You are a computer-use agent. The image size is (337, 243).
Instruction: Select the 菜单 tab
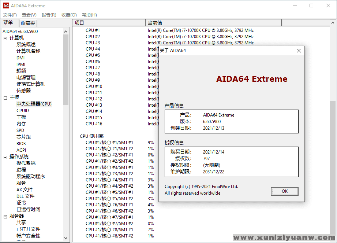click(x=8, y=23)
